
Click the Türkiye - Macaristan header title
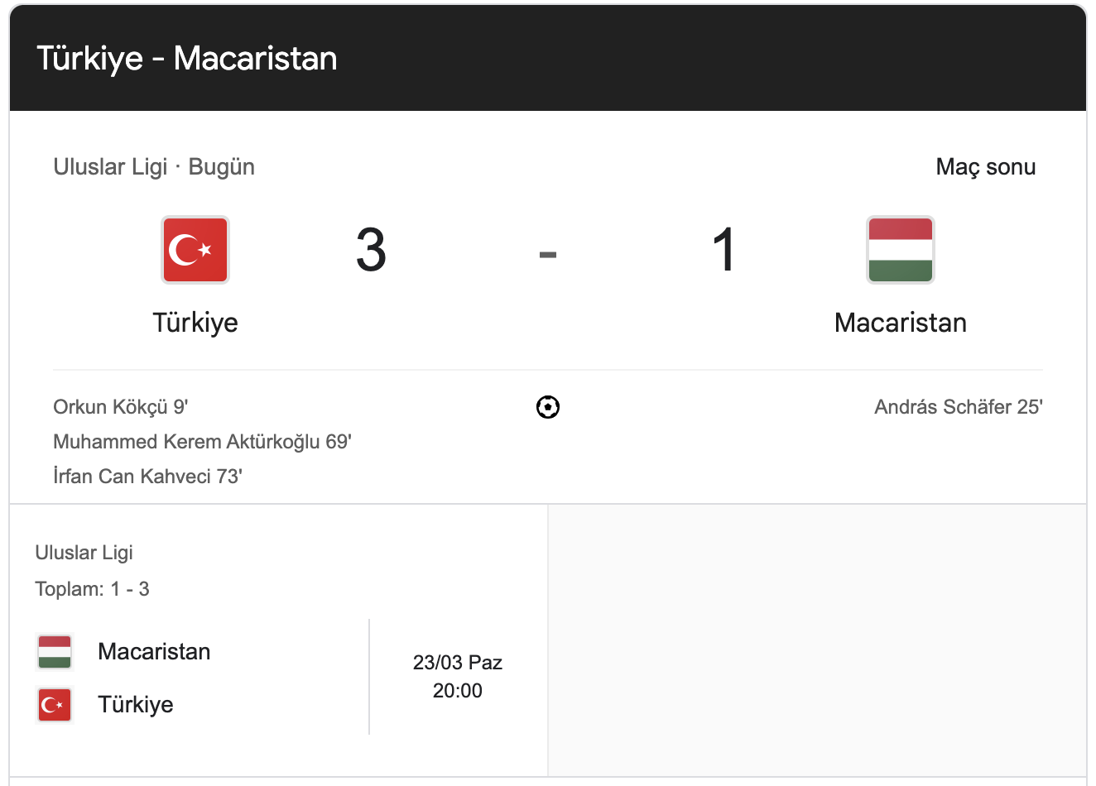[187, 59]
